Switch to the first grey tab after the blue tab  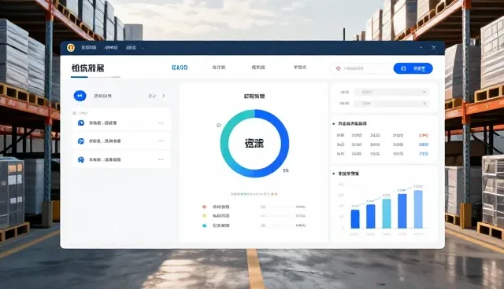(219, 68)
